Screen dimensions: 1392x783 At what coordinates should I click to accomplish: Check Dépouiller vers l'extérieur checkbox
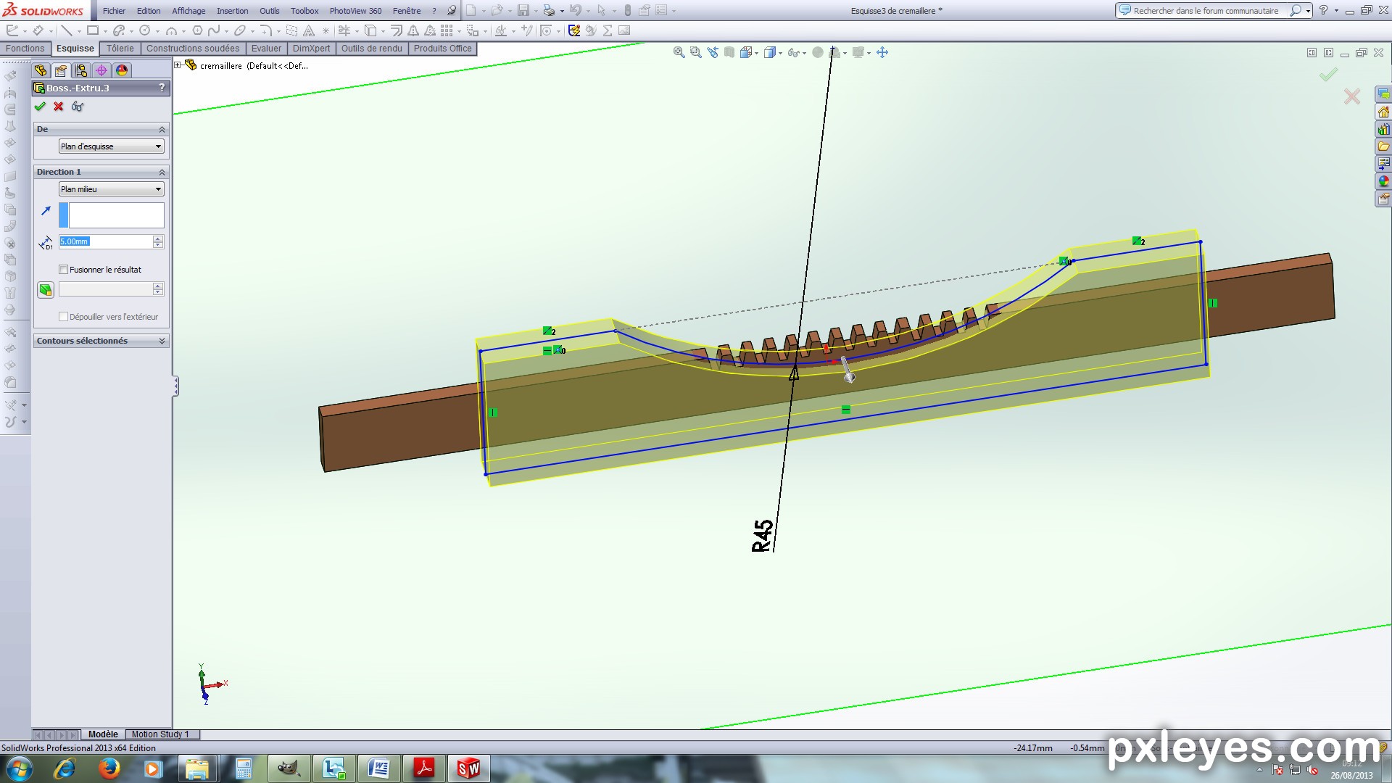pos(64,317)
